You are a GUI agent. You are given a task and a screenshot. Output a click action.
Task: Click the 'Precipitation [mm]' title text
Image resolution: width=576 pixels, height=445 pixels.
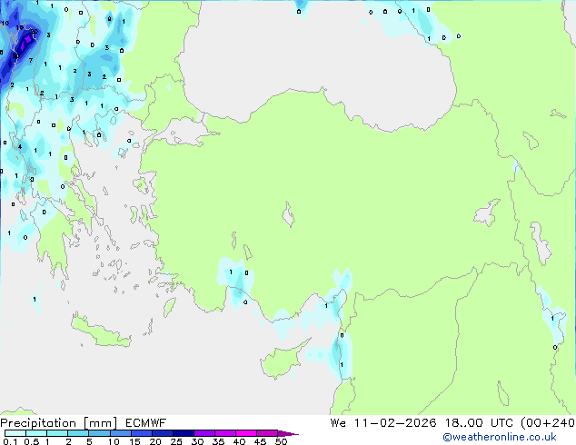[x=59, y=423]
